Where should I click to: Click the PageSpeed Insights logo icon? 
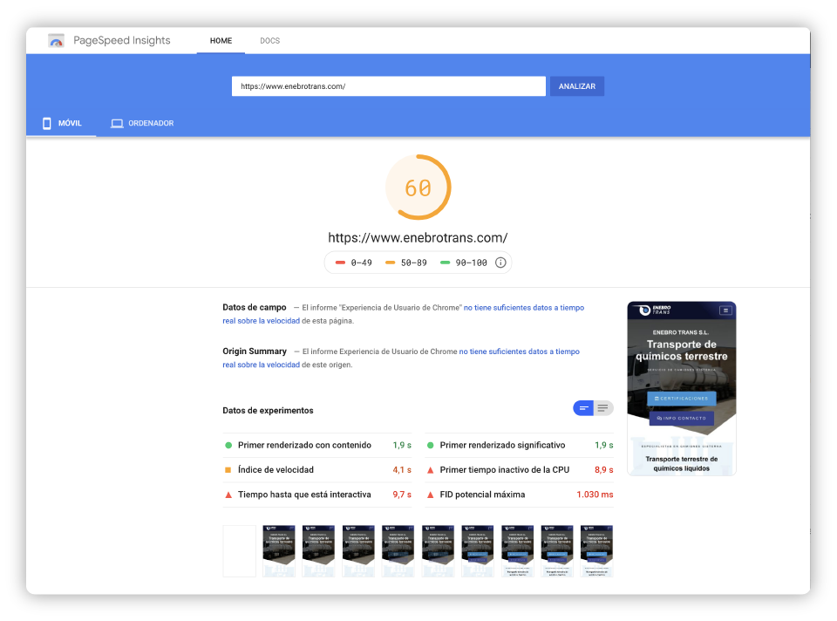coord(56,41)
